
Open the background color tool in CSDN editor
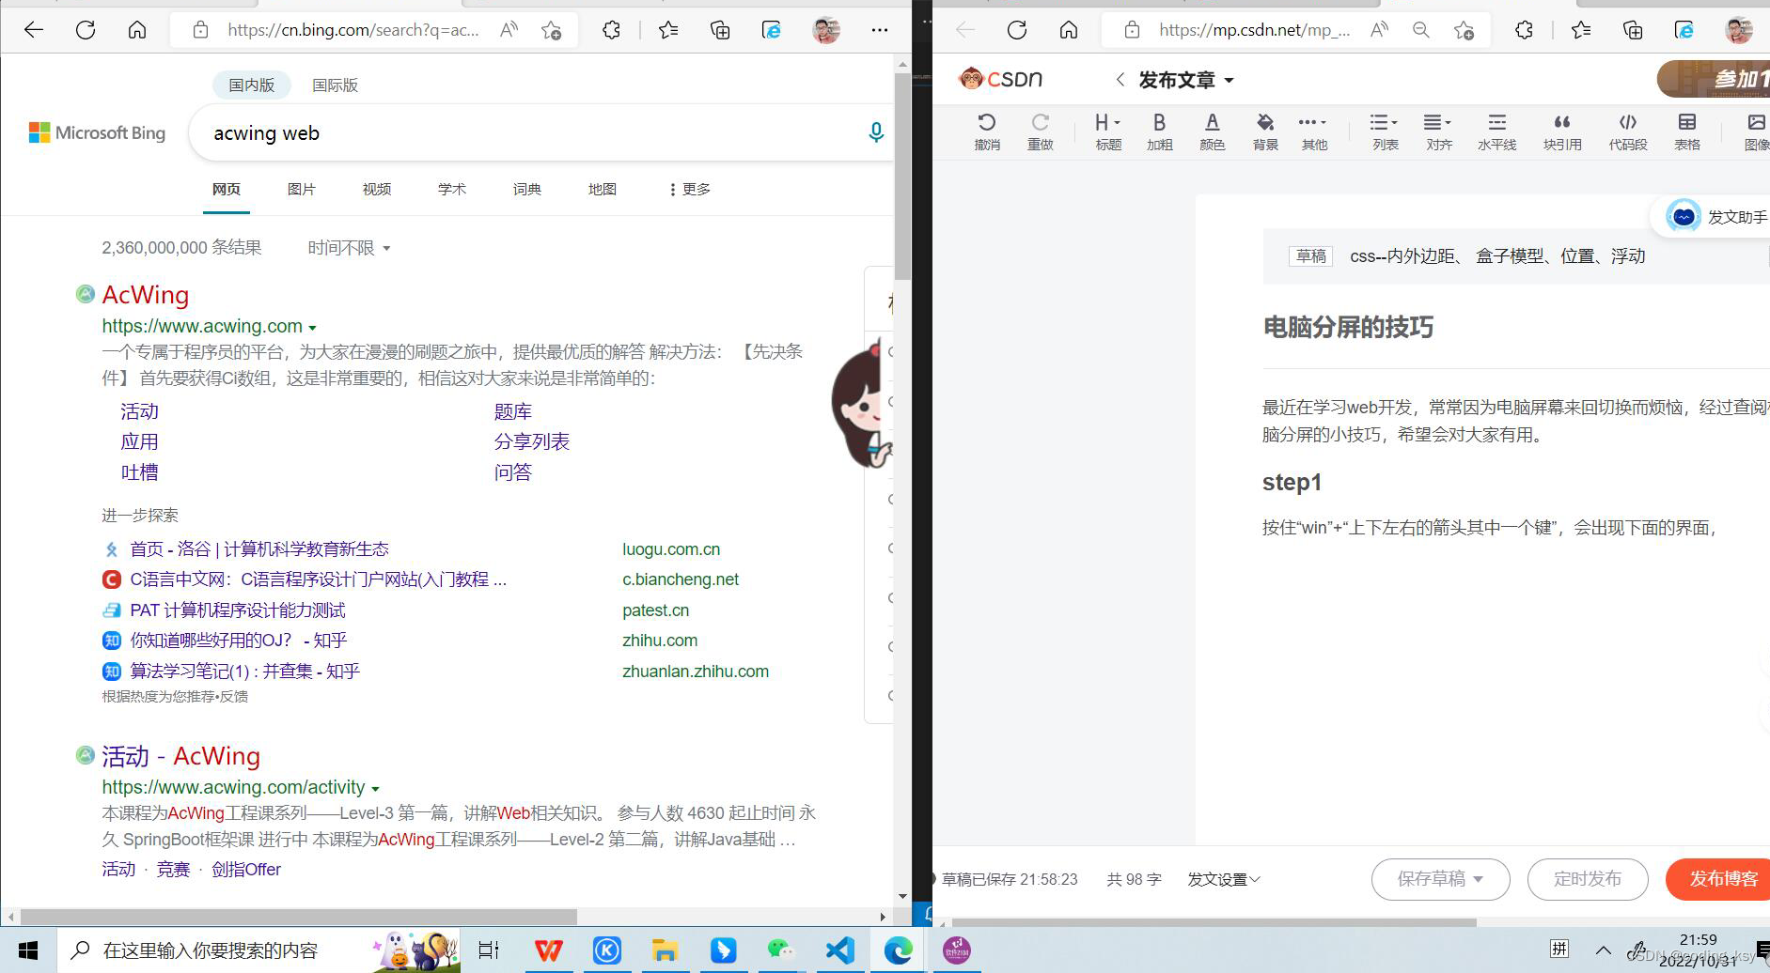click(x=1265, y=131)
